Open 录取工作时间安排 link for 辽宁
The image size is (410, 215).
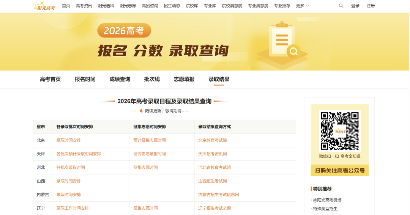coord(73,208)
